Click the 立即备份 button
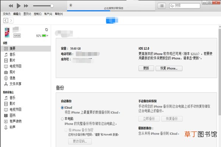This screenshot has height=147, width=221. [x=149, y=119]
